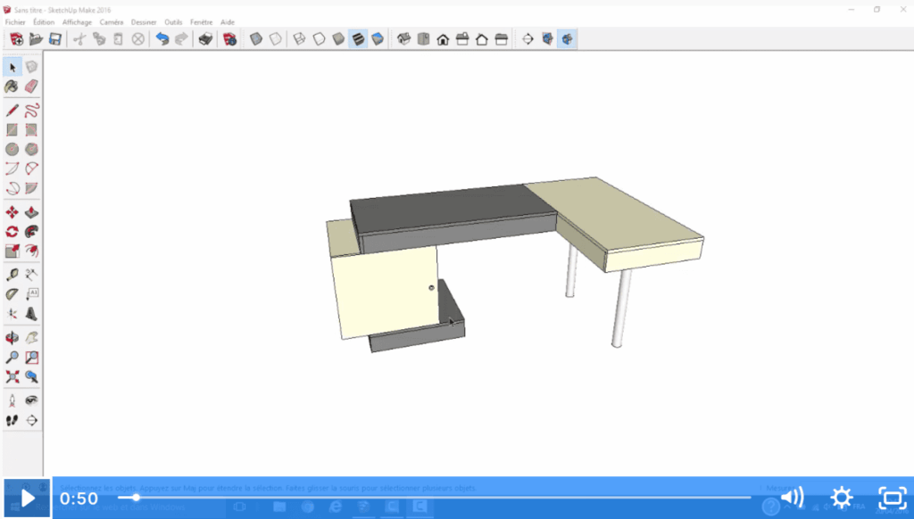Expand the Affichage menu
The height and width of the screenshot is (519, 914).
click(x=77, y=21)
